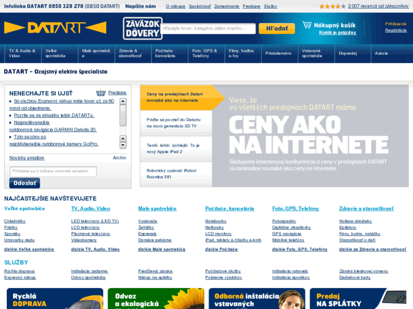This screenshot has height=309, width=413.
Task: Click the DATART logo
Action: point(55,28)
